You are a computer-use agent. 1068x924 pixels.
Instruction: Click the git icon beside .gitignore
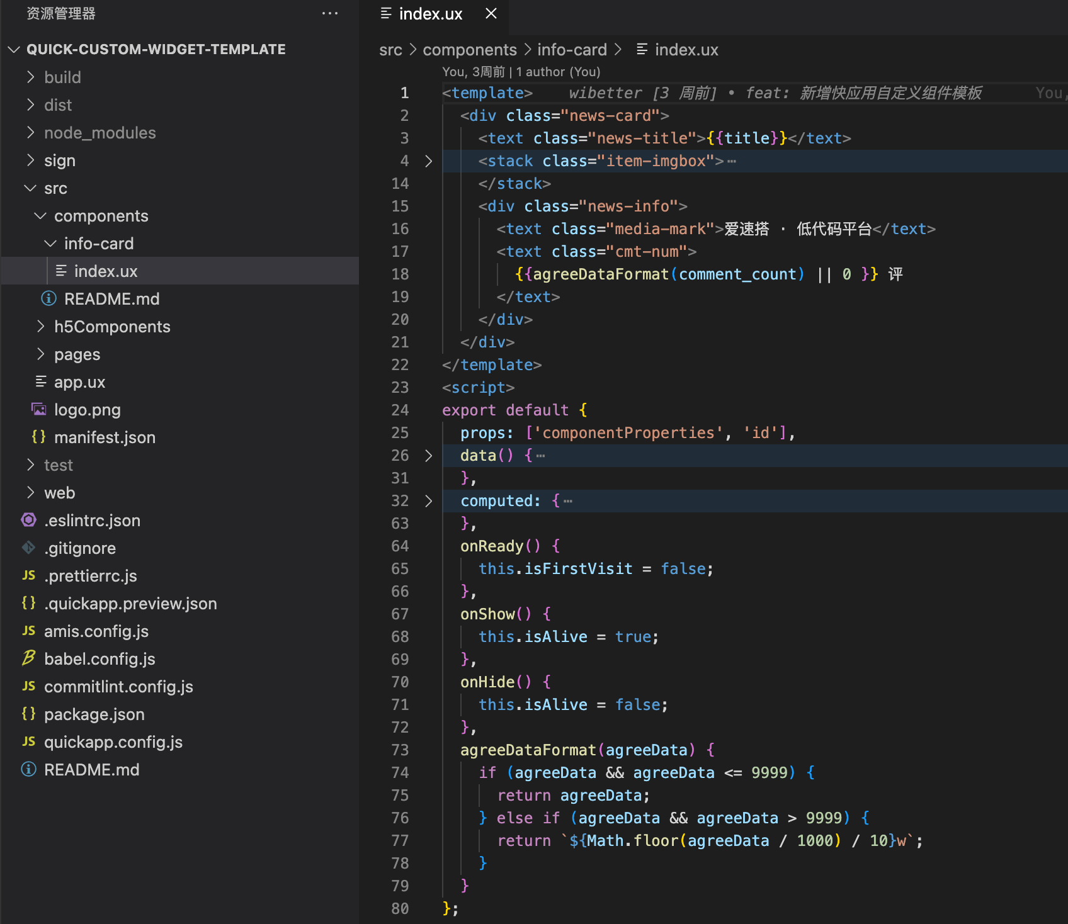[x=28, y=548]
